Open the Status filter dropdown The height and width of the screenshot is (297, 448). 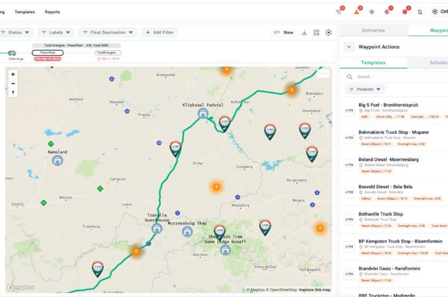(x=16, y=33)
